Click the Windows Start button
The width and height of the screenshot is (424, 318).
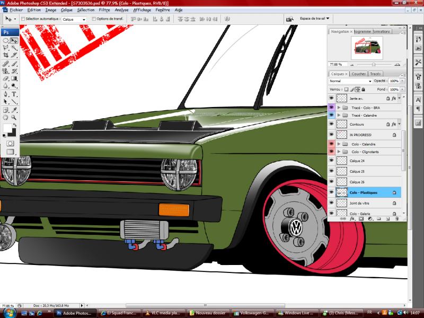(x=10, y=313)
